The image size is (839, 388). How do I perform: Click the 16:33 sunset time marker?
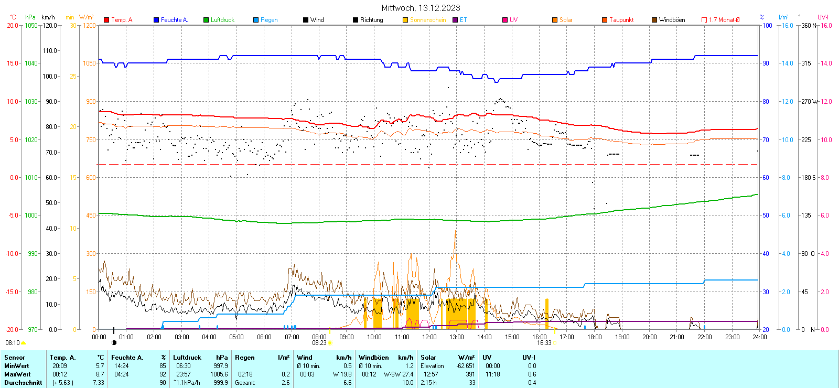coord(544,343)
